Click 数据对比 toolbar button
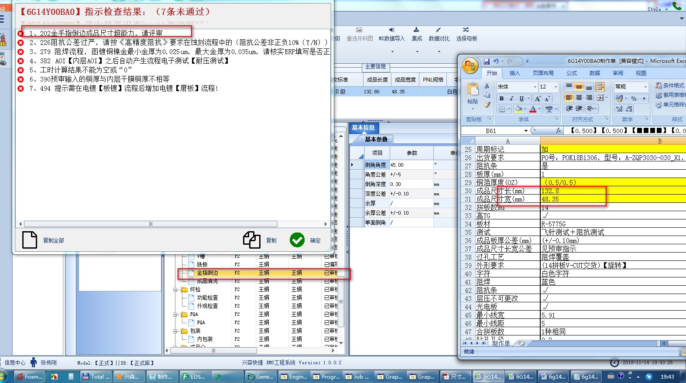 439,34
